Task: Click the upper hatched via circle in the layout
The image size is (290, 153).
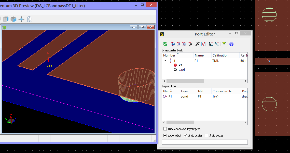Action: coord(269,15)
